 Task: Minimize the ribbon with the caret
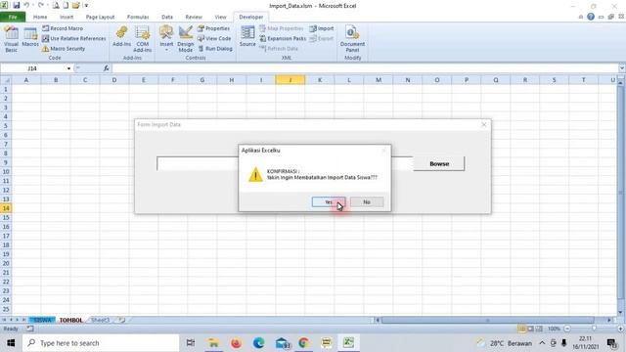[x=581, y=17]
